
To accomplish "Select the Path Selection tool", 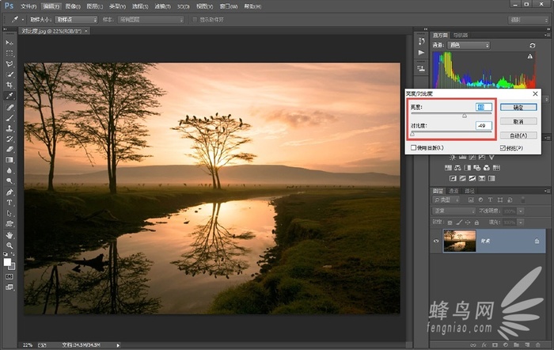I will pos(9,213).
